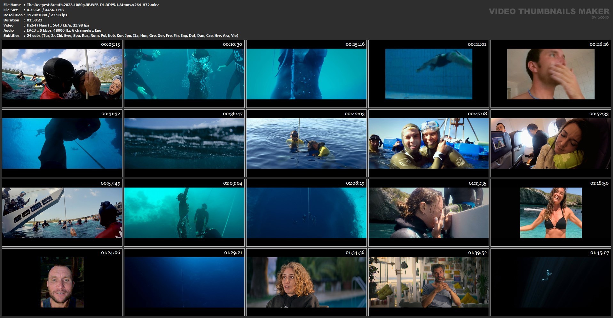Select the thumbnail at 00:15:46
Image resolution: width=613 pixels, height=318 pixels.
[x=306, y=74]
